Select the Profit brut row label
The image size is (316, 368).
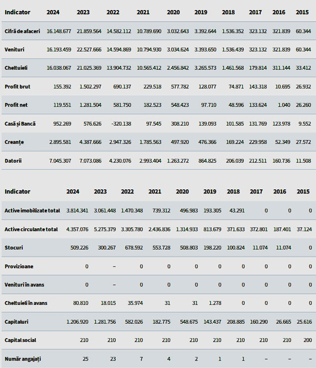17,87
